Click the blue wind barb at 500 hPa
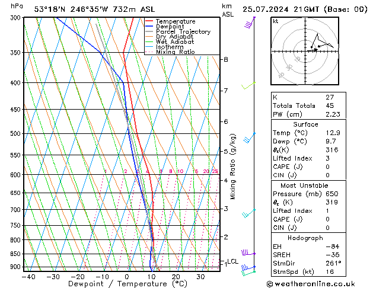This screenshot has width=373, height=288. (x=250, y=138)
